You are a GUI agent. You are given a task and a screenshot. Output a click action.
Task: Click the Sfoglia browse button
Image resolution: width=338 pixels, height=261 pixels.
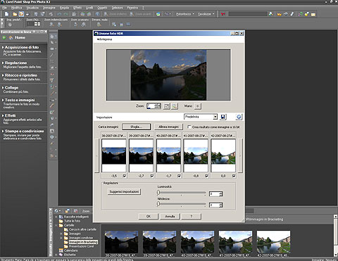136,127
